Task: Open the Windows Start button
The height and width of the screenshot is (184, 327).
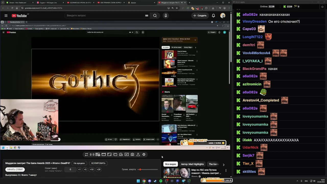Action: 138,181
